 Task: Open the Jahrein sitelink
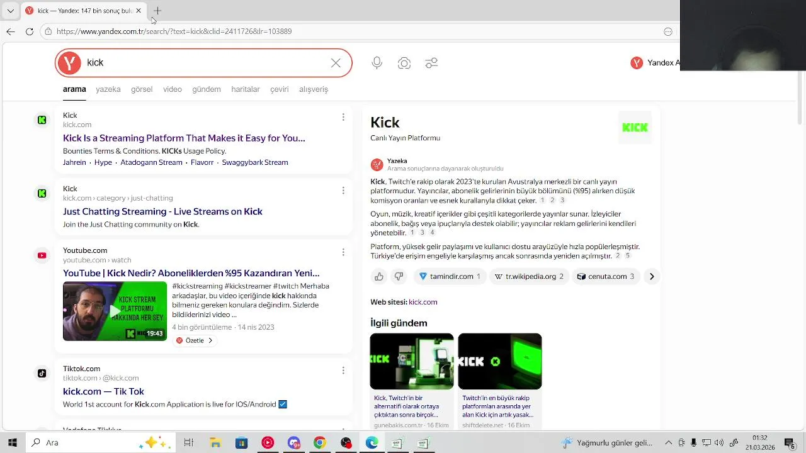coord(74,162)
